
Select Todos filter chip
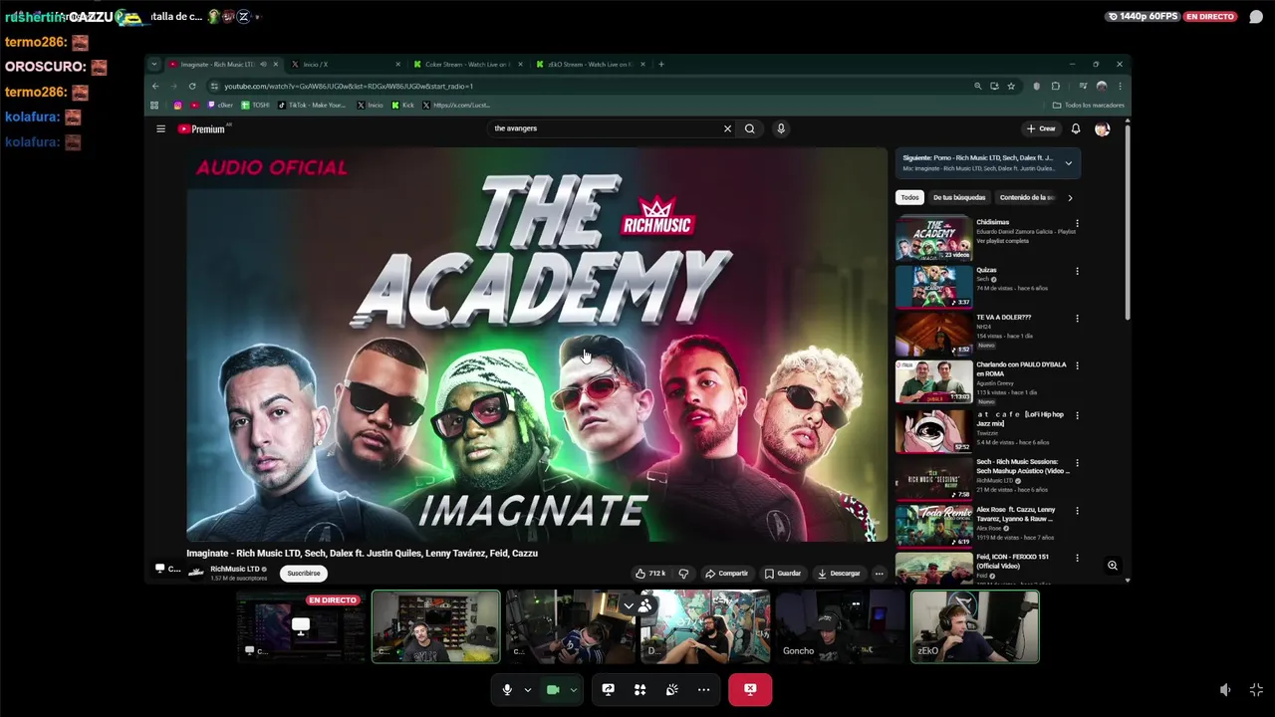pos(909,197)
